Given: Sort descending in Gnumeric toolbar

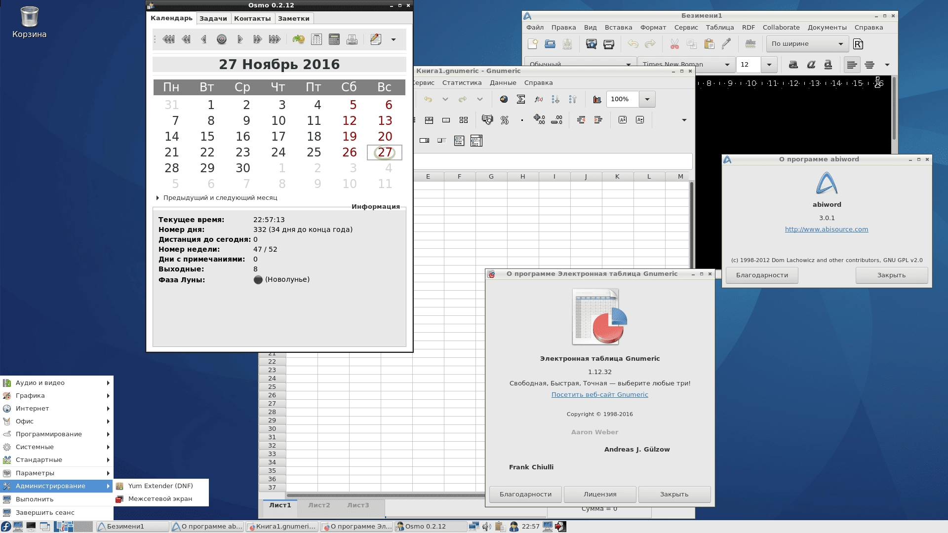Looking at the screenshot, I should pos(573,99).
